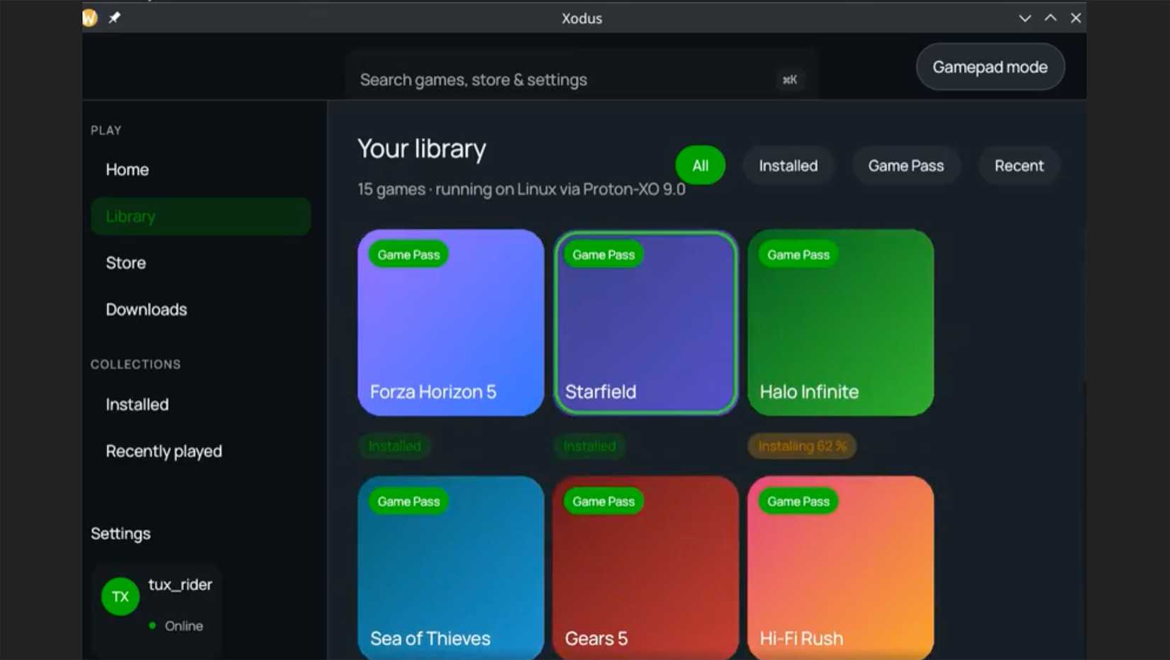
Task: Click the Your library heading
Action: pos(422,149)
